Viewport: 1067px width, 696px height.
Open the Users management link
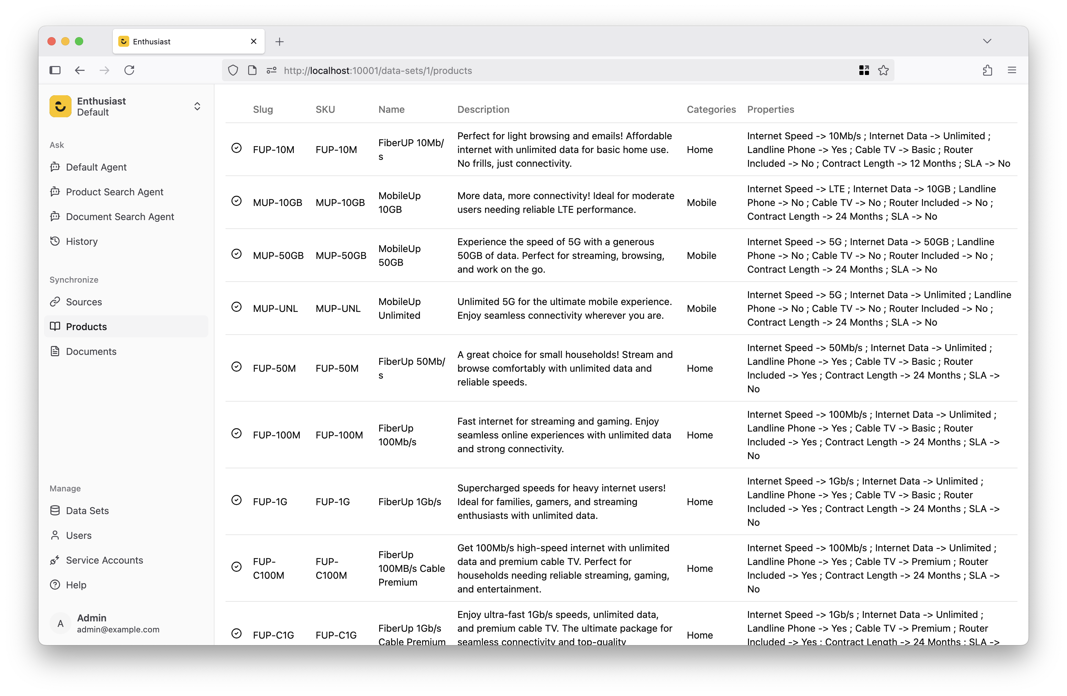point(78,535)
